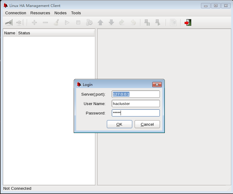The height and width of the screenshot is (194, 233).
Task: Click the Password input field
Action: 136,113
